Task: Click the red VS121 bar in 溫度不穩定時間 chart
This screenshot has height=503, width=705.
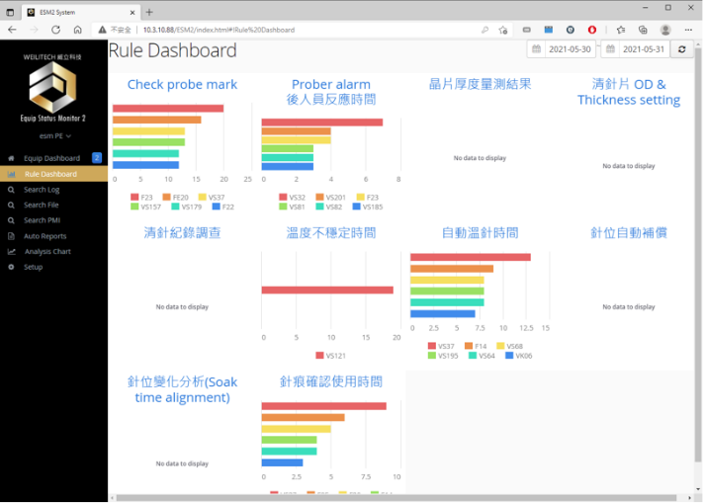Action: click(327, 291)
